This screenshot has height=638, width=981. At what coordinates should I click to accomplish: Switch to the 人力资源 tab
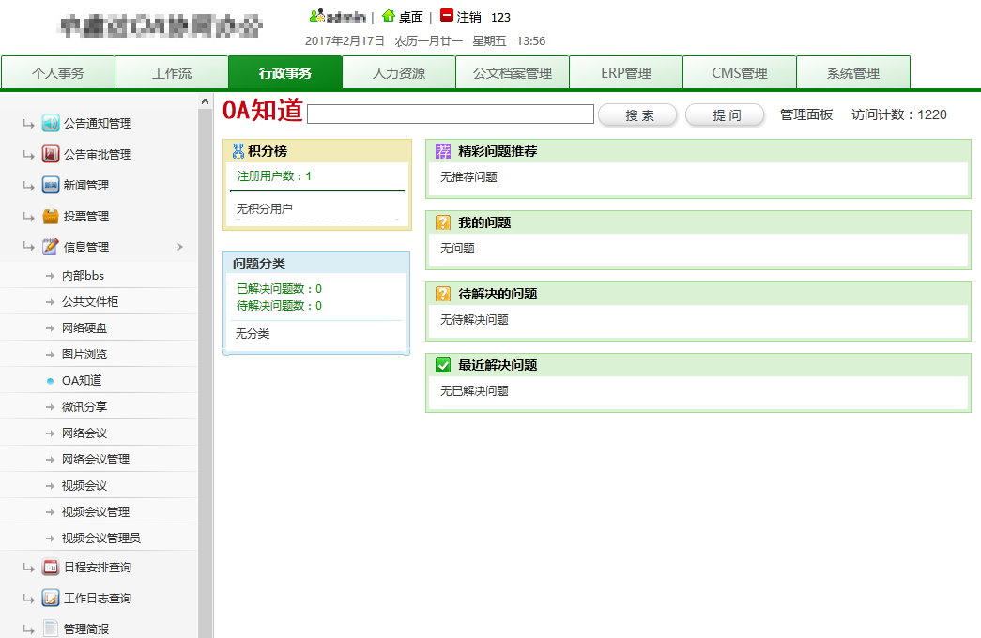click(398, 73)
